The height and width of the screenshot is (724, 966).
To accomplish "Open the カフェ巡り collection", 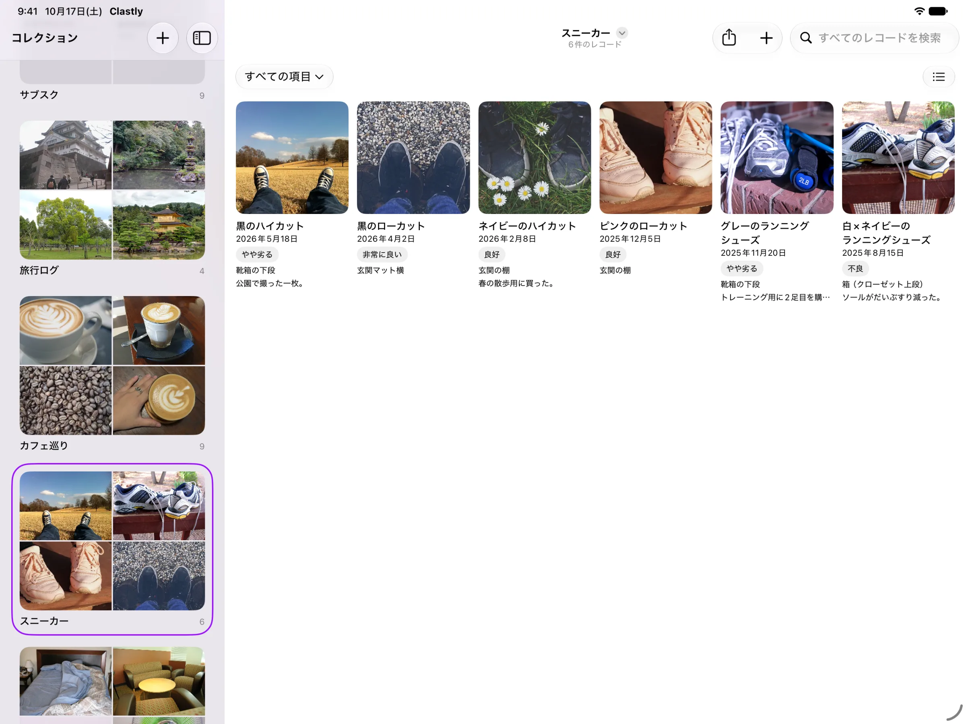I will 112,374.
